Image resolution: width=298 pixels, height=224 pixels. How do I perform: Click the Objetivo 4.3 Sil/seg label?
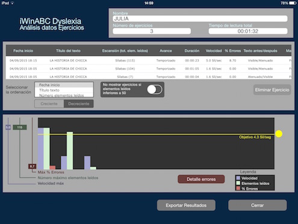pyautogui.click(x=255, y=137)
